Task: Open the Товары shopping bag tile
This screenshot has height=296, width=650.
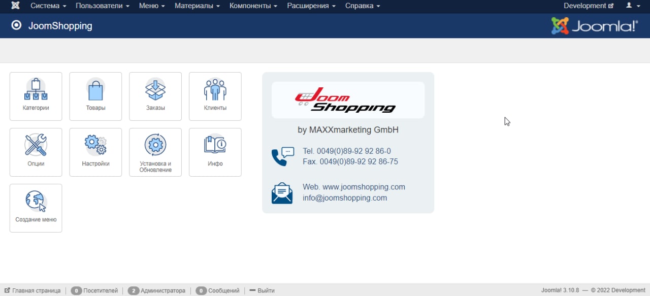Action: [x=95, y=96]
